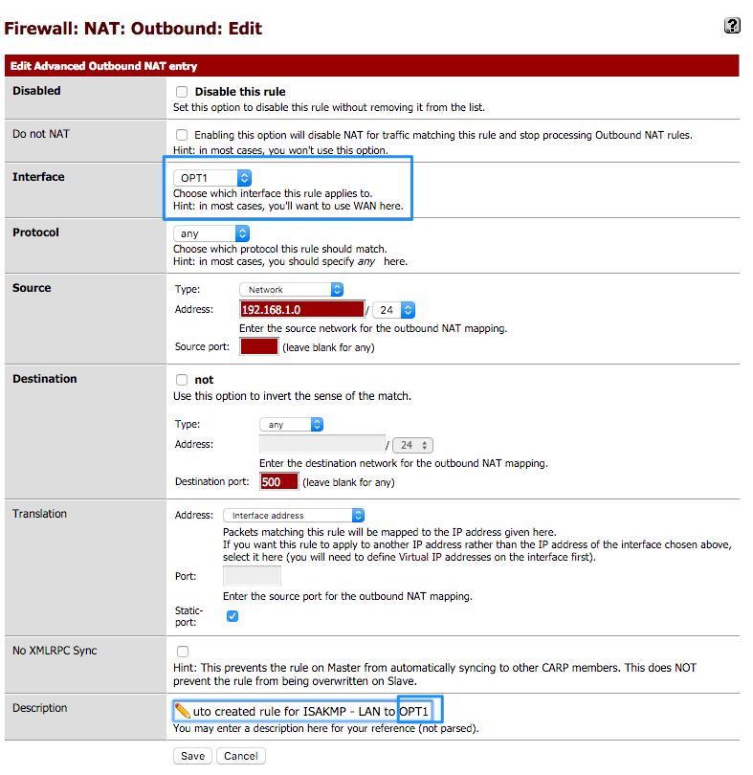Open Translation Address 'Interface address' dropdown
This screenshot has width=753, height=775.
(x=294, y=516)
